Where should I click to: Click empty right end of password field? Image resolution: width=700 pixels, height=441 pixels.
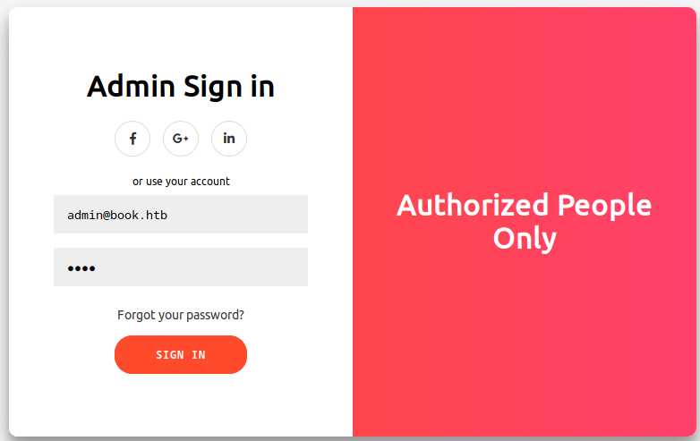click(x=277, y=267)
